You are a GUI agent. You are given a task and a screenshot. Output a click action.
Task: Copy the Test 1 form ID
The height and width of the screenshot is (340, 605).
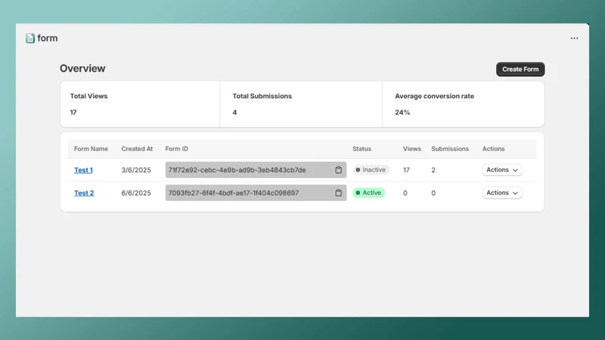tap(338, 170)
